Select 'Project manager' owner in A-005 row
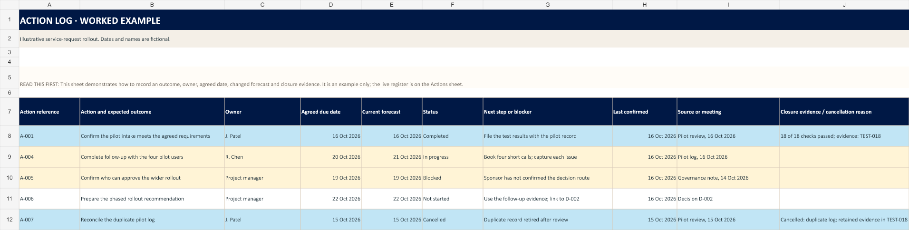Screen dimensions: 909x230 pos(262,178)
